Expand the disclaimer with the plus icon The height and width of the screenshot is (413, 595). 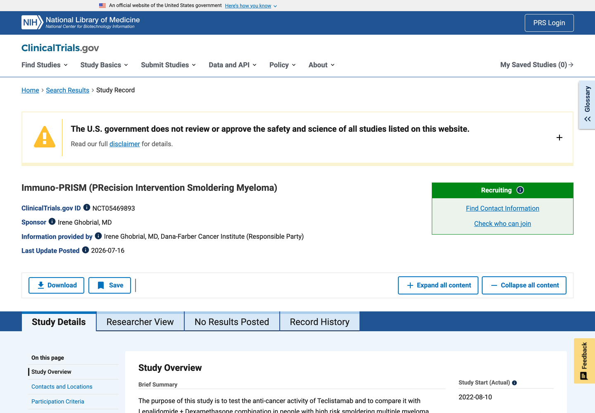point(559,138)
